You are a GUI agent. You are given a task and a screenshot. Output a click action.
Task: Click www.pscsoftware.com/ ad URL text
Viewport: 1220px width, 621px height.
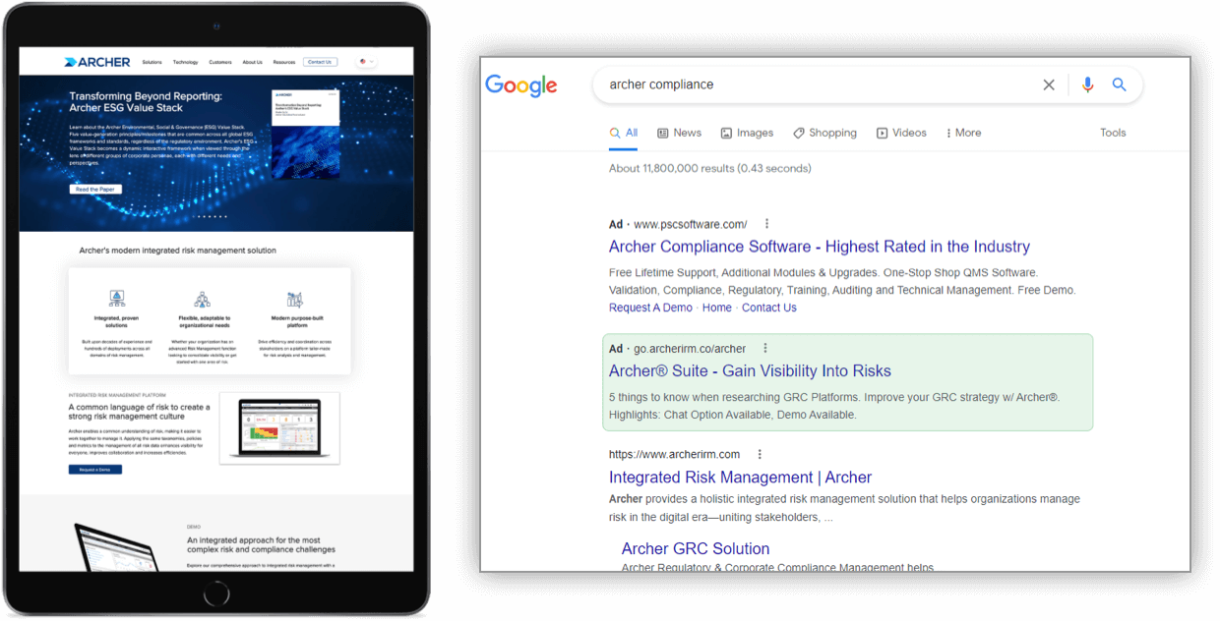pyautogui.click(x=690, y=224)
